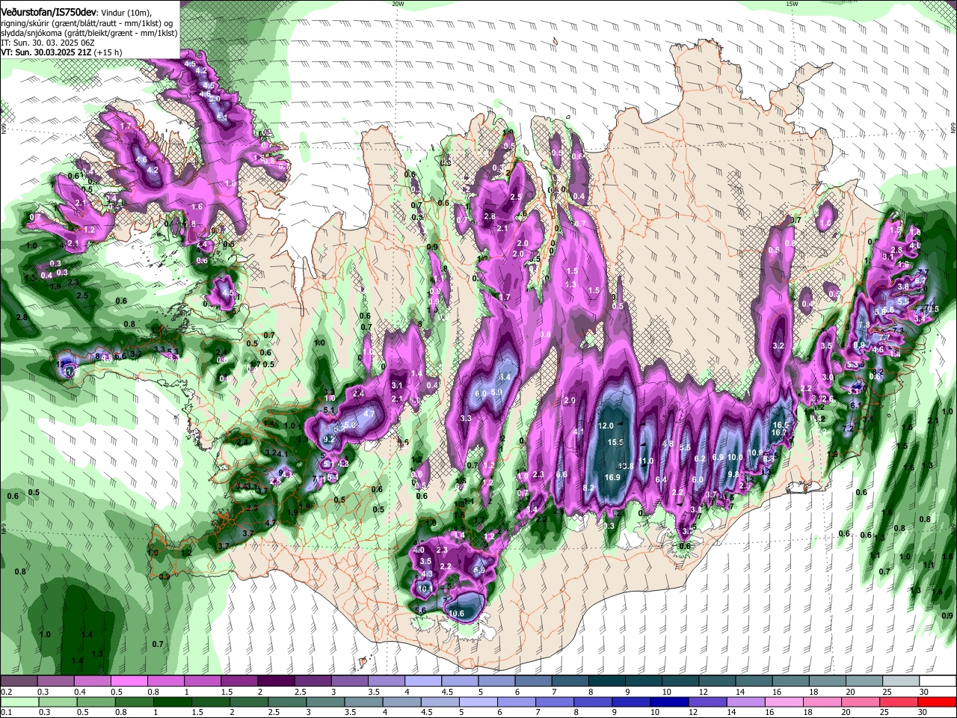Click the valid time 'VT: Sun. 30.03.2025 21Z'
This screenshot has width=957, height=718.
point(45,52)
